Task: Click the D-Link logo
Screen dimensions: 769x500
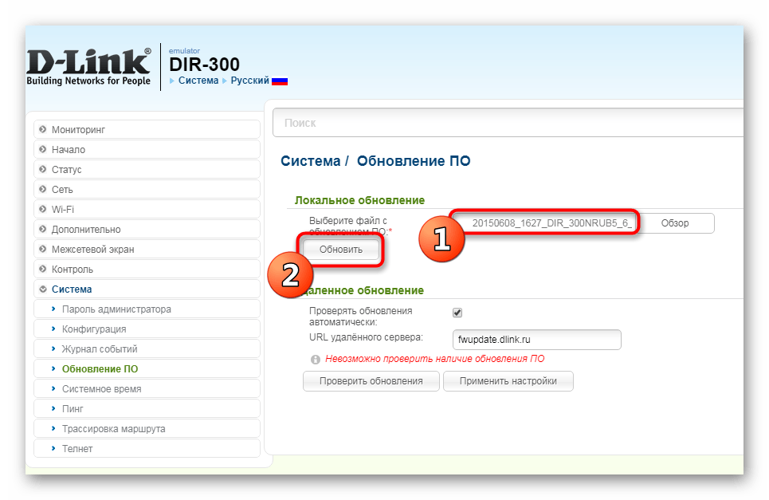Action: point(88,67)
